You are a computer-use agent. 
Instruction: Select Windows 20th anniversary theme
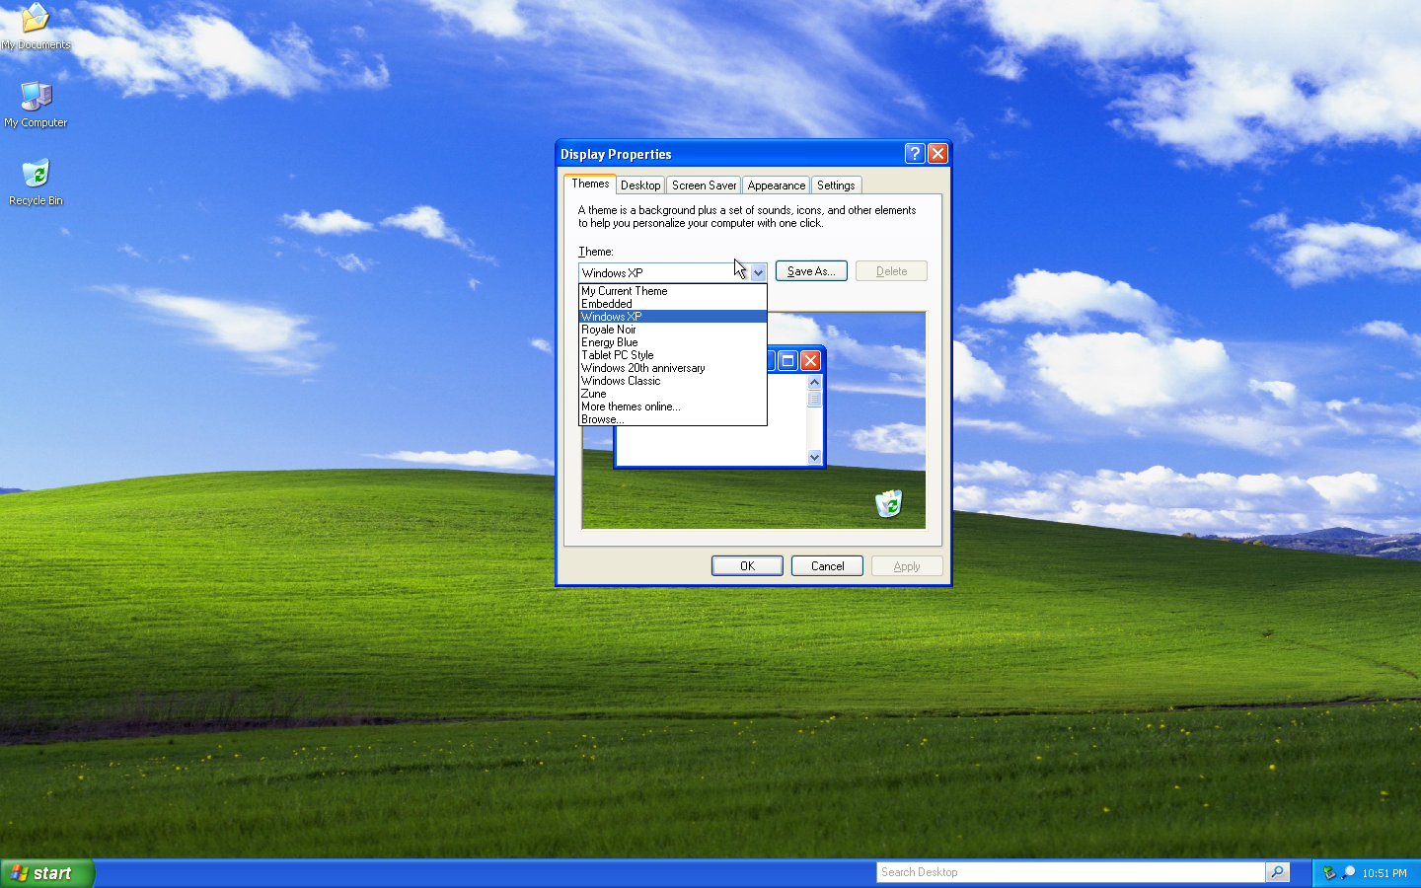point(672,368)
